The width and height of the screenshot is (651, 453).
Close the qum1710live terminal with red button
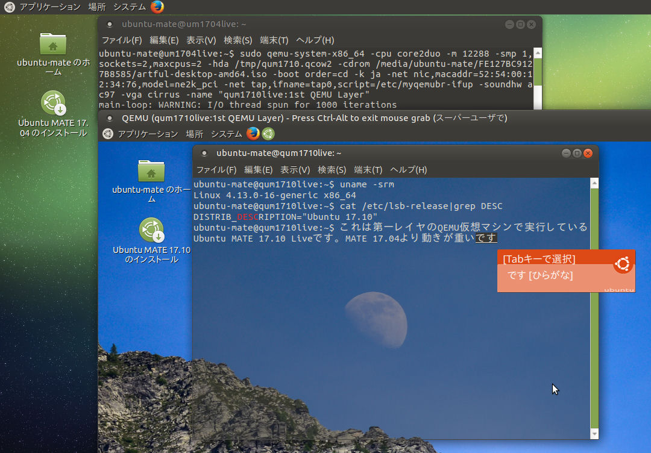588,154
